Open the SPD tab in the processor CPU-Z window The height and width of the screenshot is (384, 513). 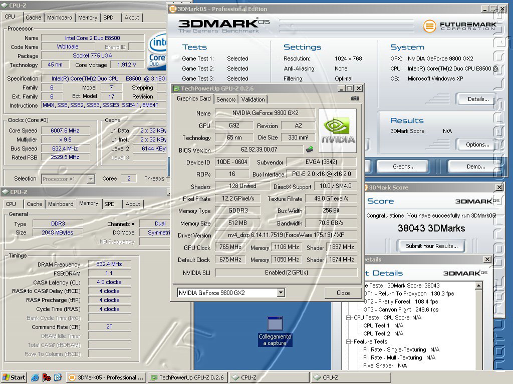click(x=108, y=17)
